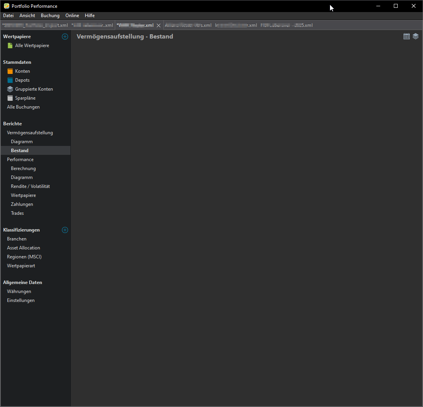Go to Einstellungen in the sidebar
Image resolution: width=423 pixels, height=407 pixels.
[21, 300]
